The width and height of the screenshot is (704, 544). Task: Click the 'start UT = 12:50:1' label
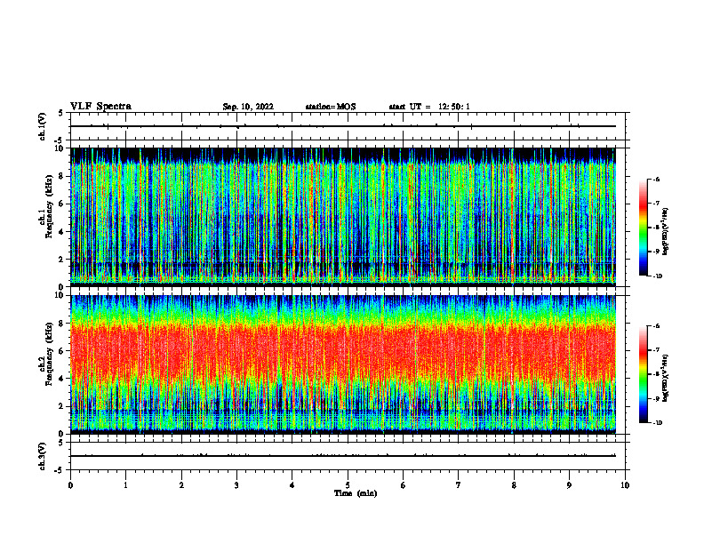(x=429, y=107)
